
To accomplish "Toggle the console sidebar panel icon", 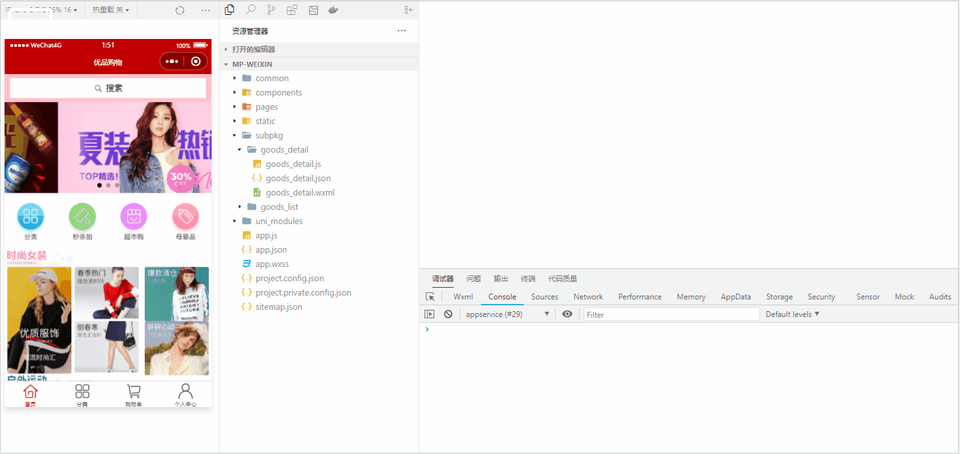I will [429, 314].
